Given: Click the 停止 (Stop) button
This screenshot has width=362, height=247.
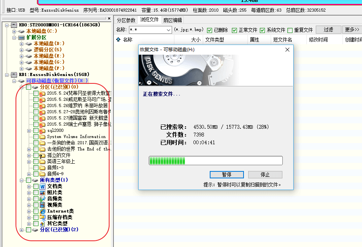Looking at the screenshot, I should [x=265, y=174].
